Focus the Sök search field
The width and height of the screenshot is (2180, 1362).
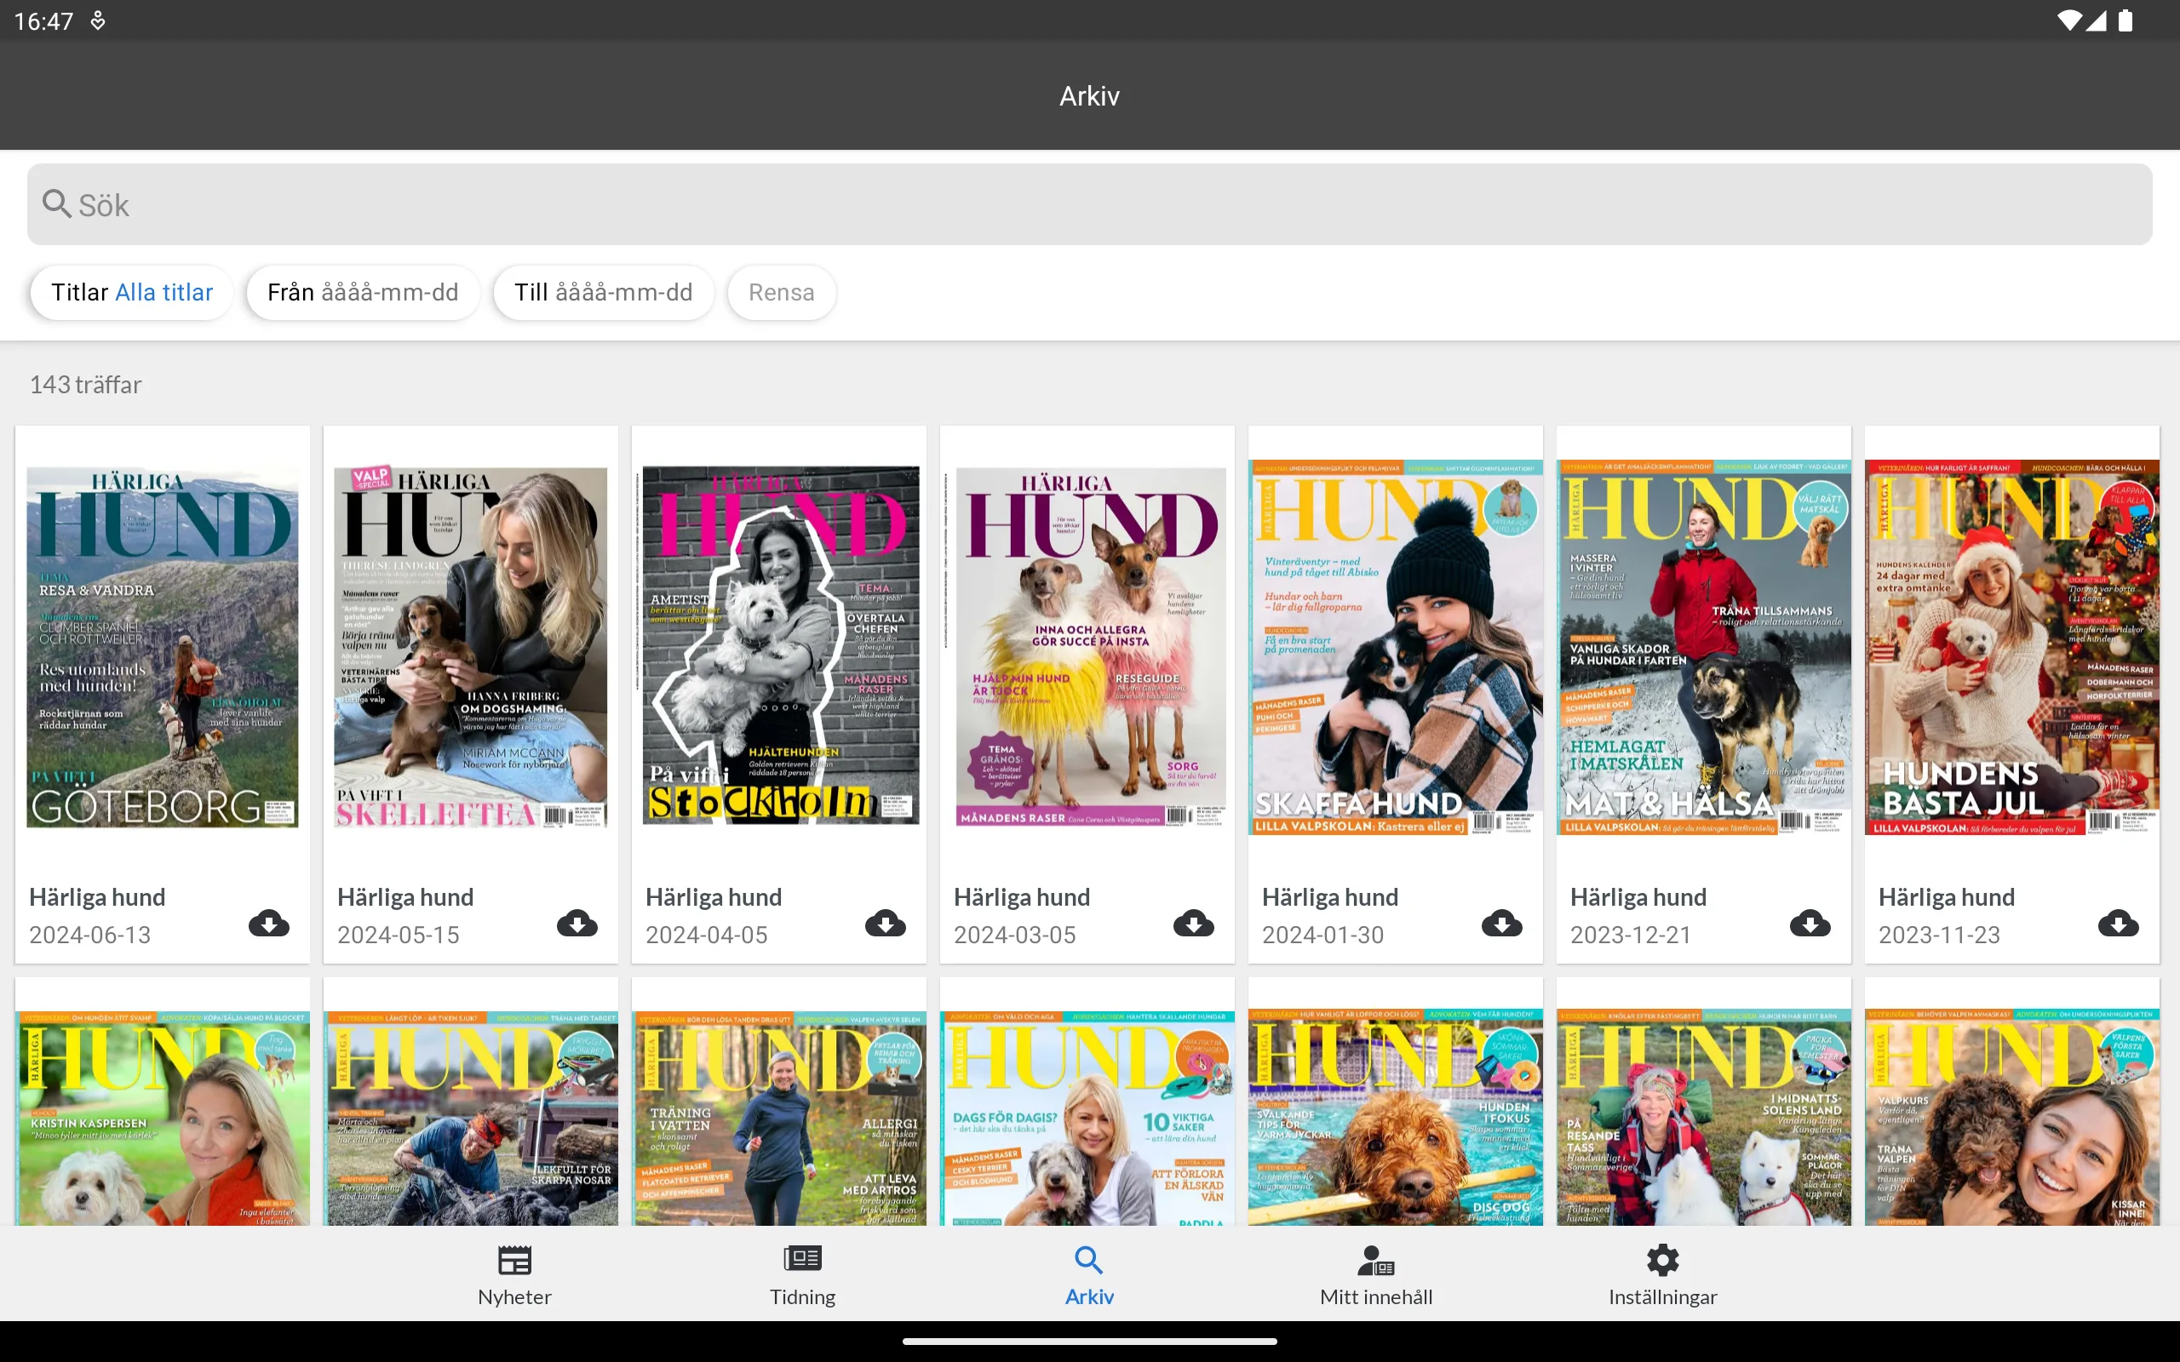tap(1089, 204)
